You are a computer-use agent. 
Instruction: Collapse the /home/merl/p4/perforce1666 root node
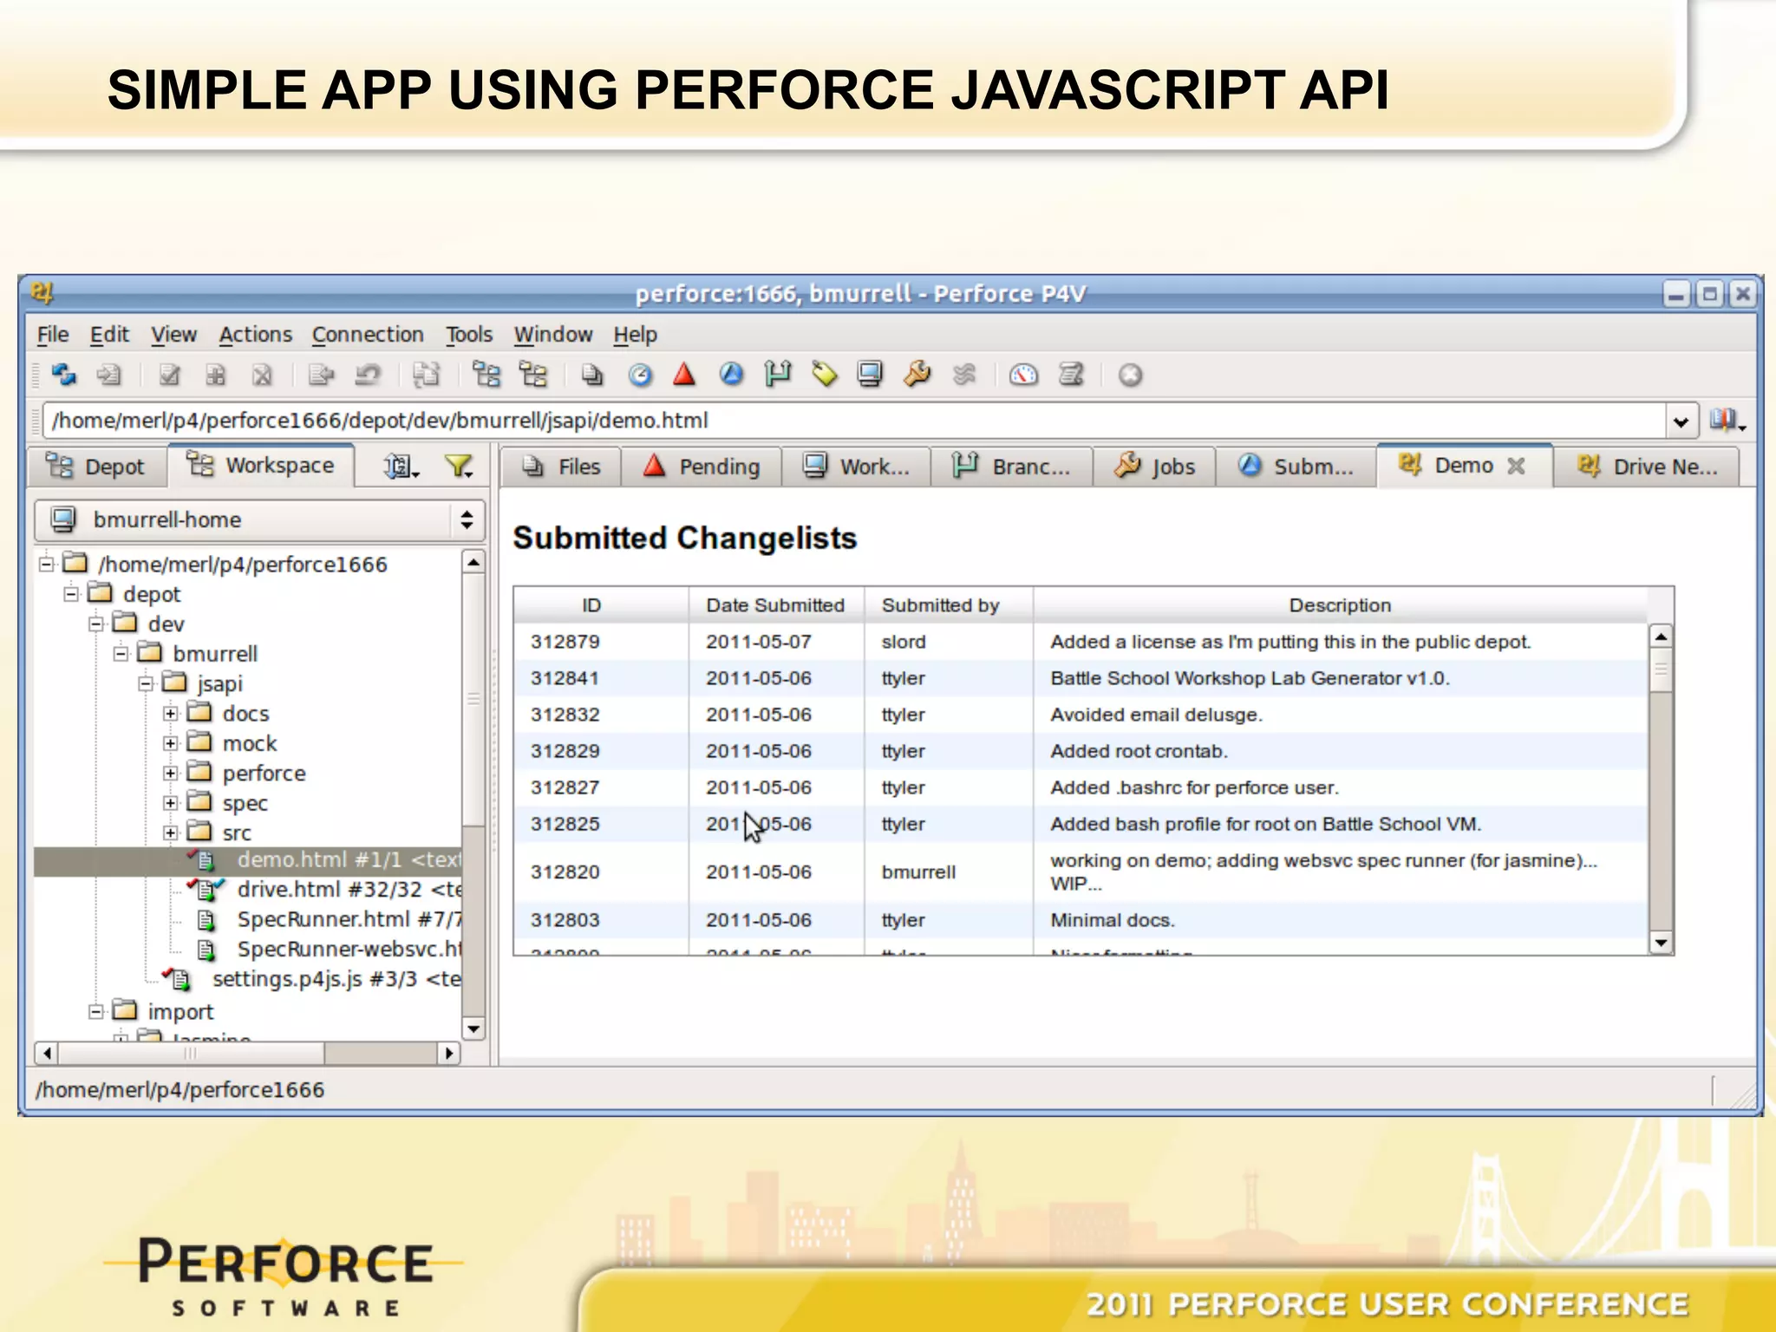pos(47,565)
